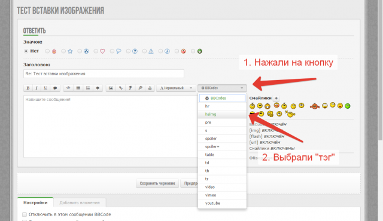Insert the green smiley emoticon

coord(347,106)
